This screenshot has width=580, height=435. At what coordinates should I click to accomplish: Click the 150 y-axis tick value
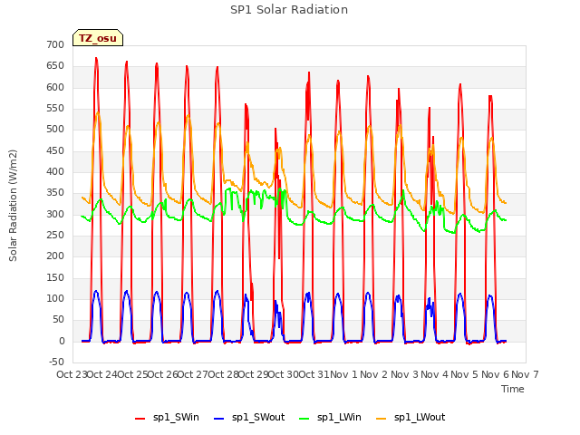coord(55,278)
